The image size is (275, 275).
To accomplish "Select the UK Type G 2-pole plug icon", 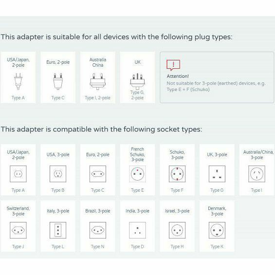I will [x=137, y=82].
